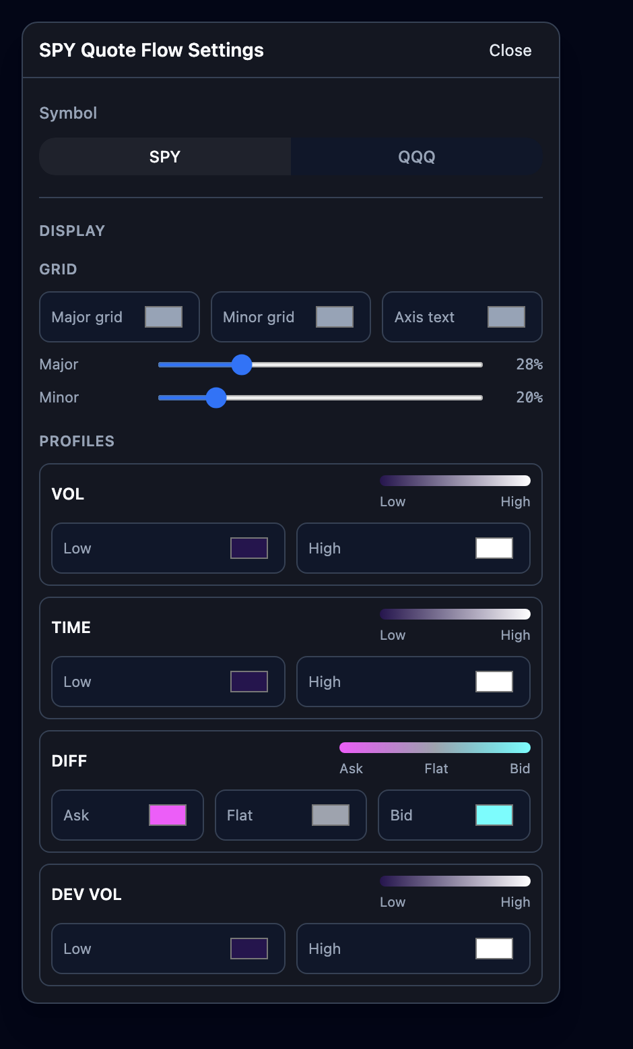Click the Minor opacity slider handle

click(216, 398)
